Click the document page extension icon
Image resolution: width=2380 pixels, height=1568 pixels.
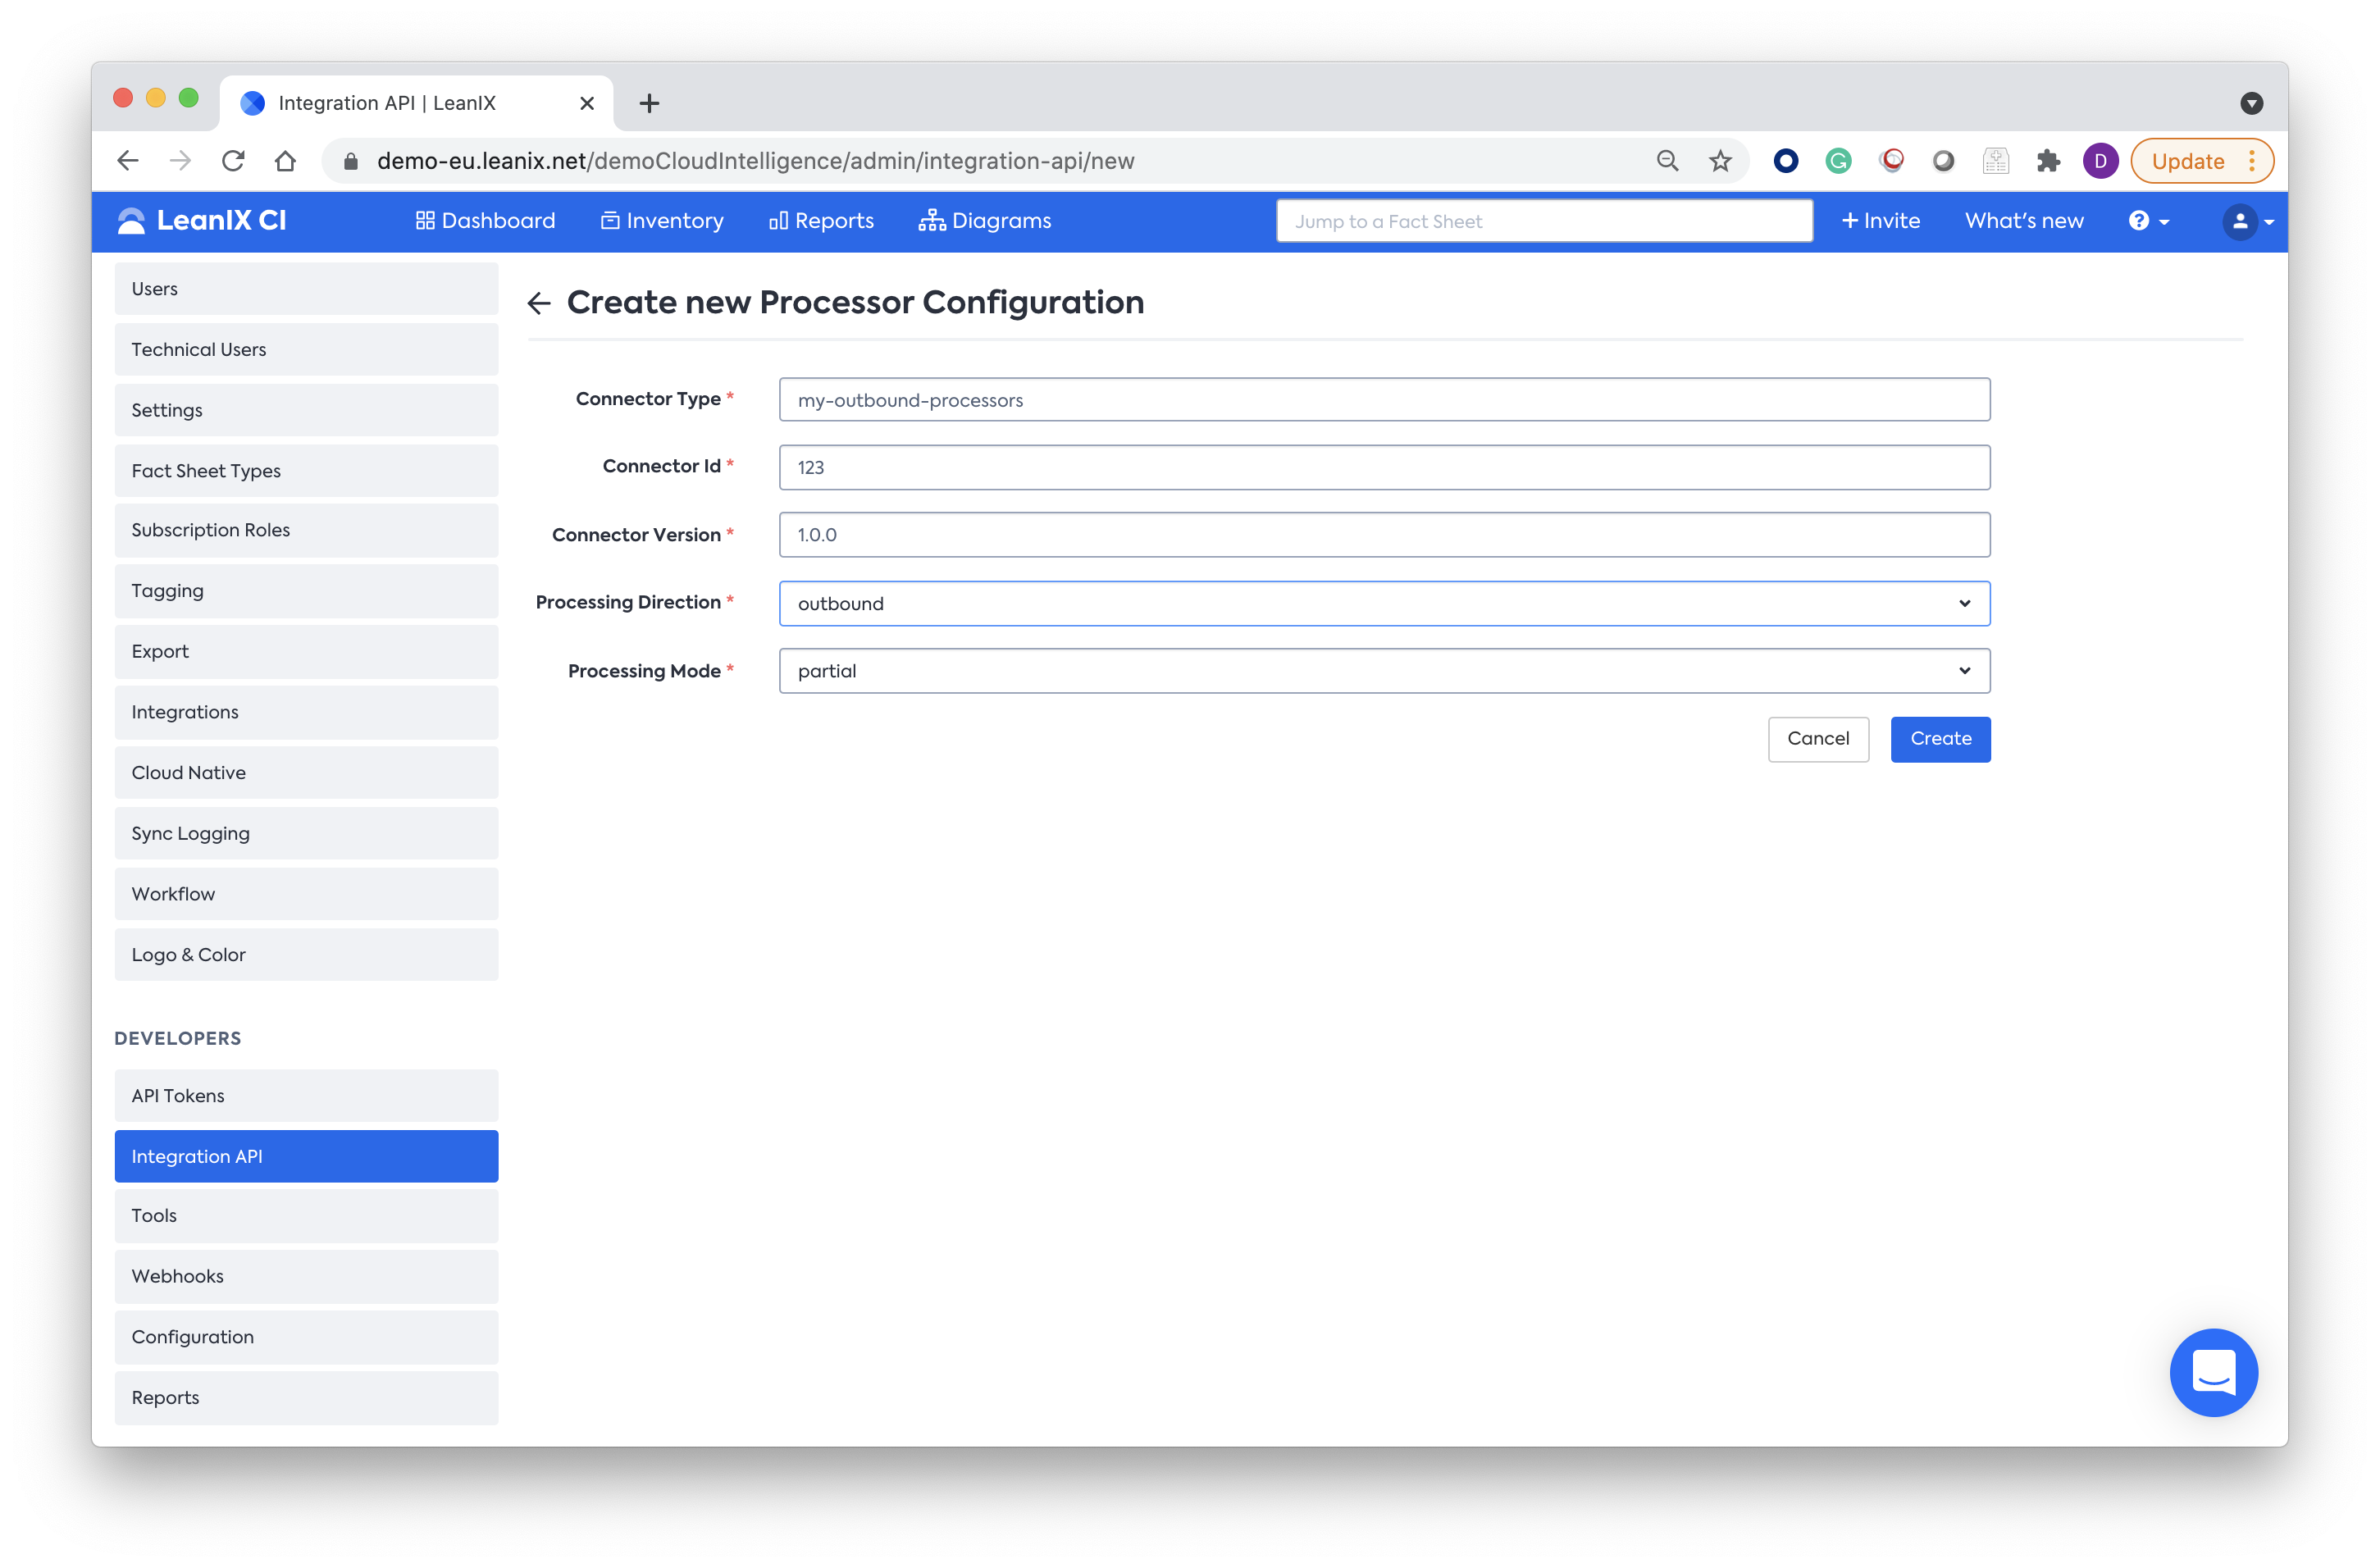(1996, 161)
